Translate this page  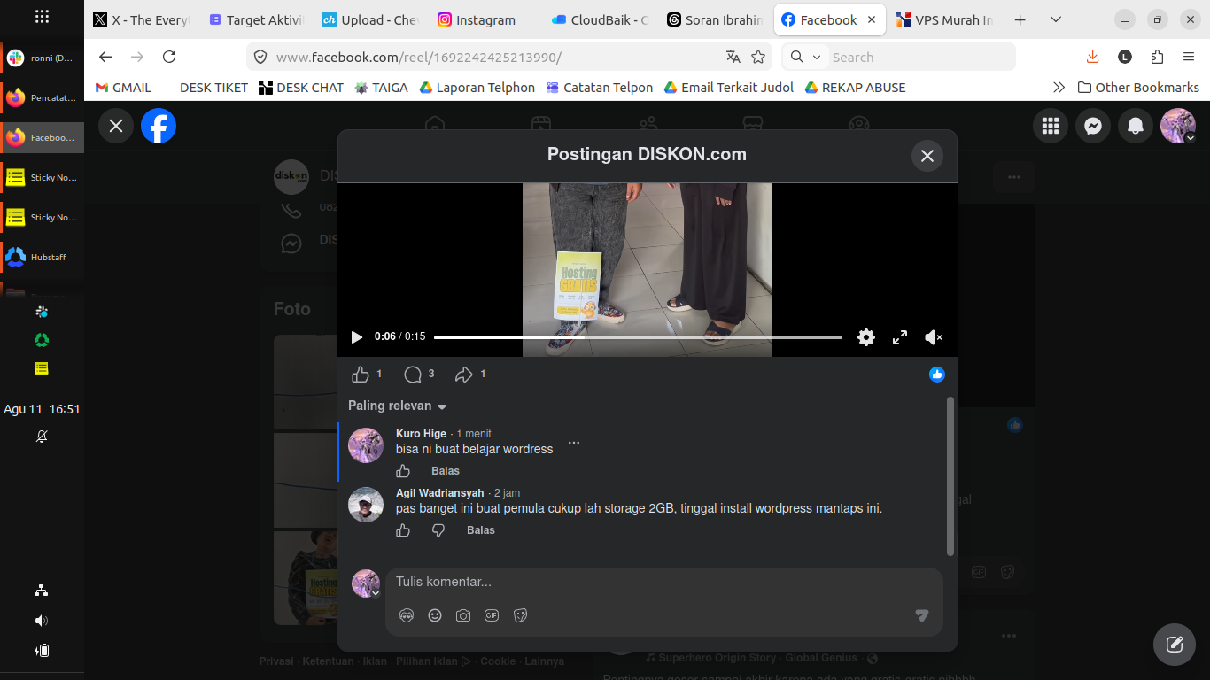(733, 57)
